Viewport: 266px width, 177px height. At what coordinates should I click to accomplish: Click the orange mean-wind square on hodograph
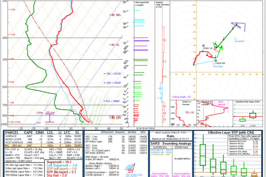215,49
